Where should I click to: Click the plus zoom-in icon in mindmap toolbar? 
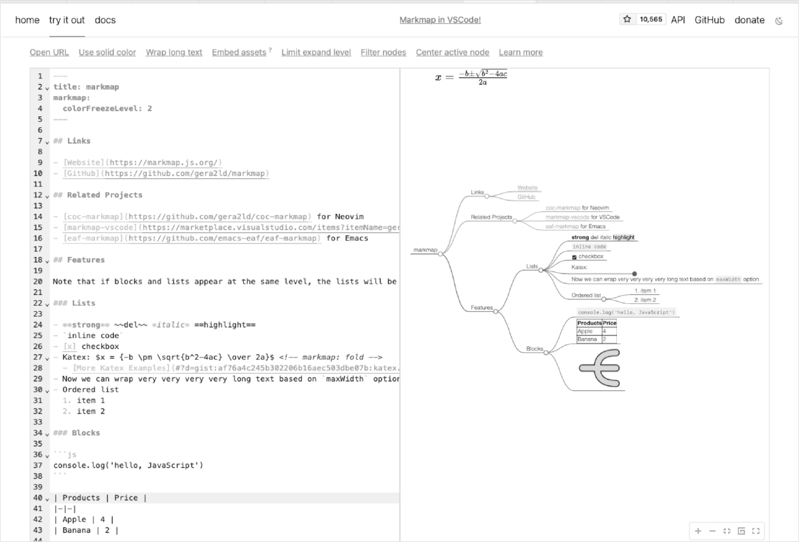(x=698, y=531)
